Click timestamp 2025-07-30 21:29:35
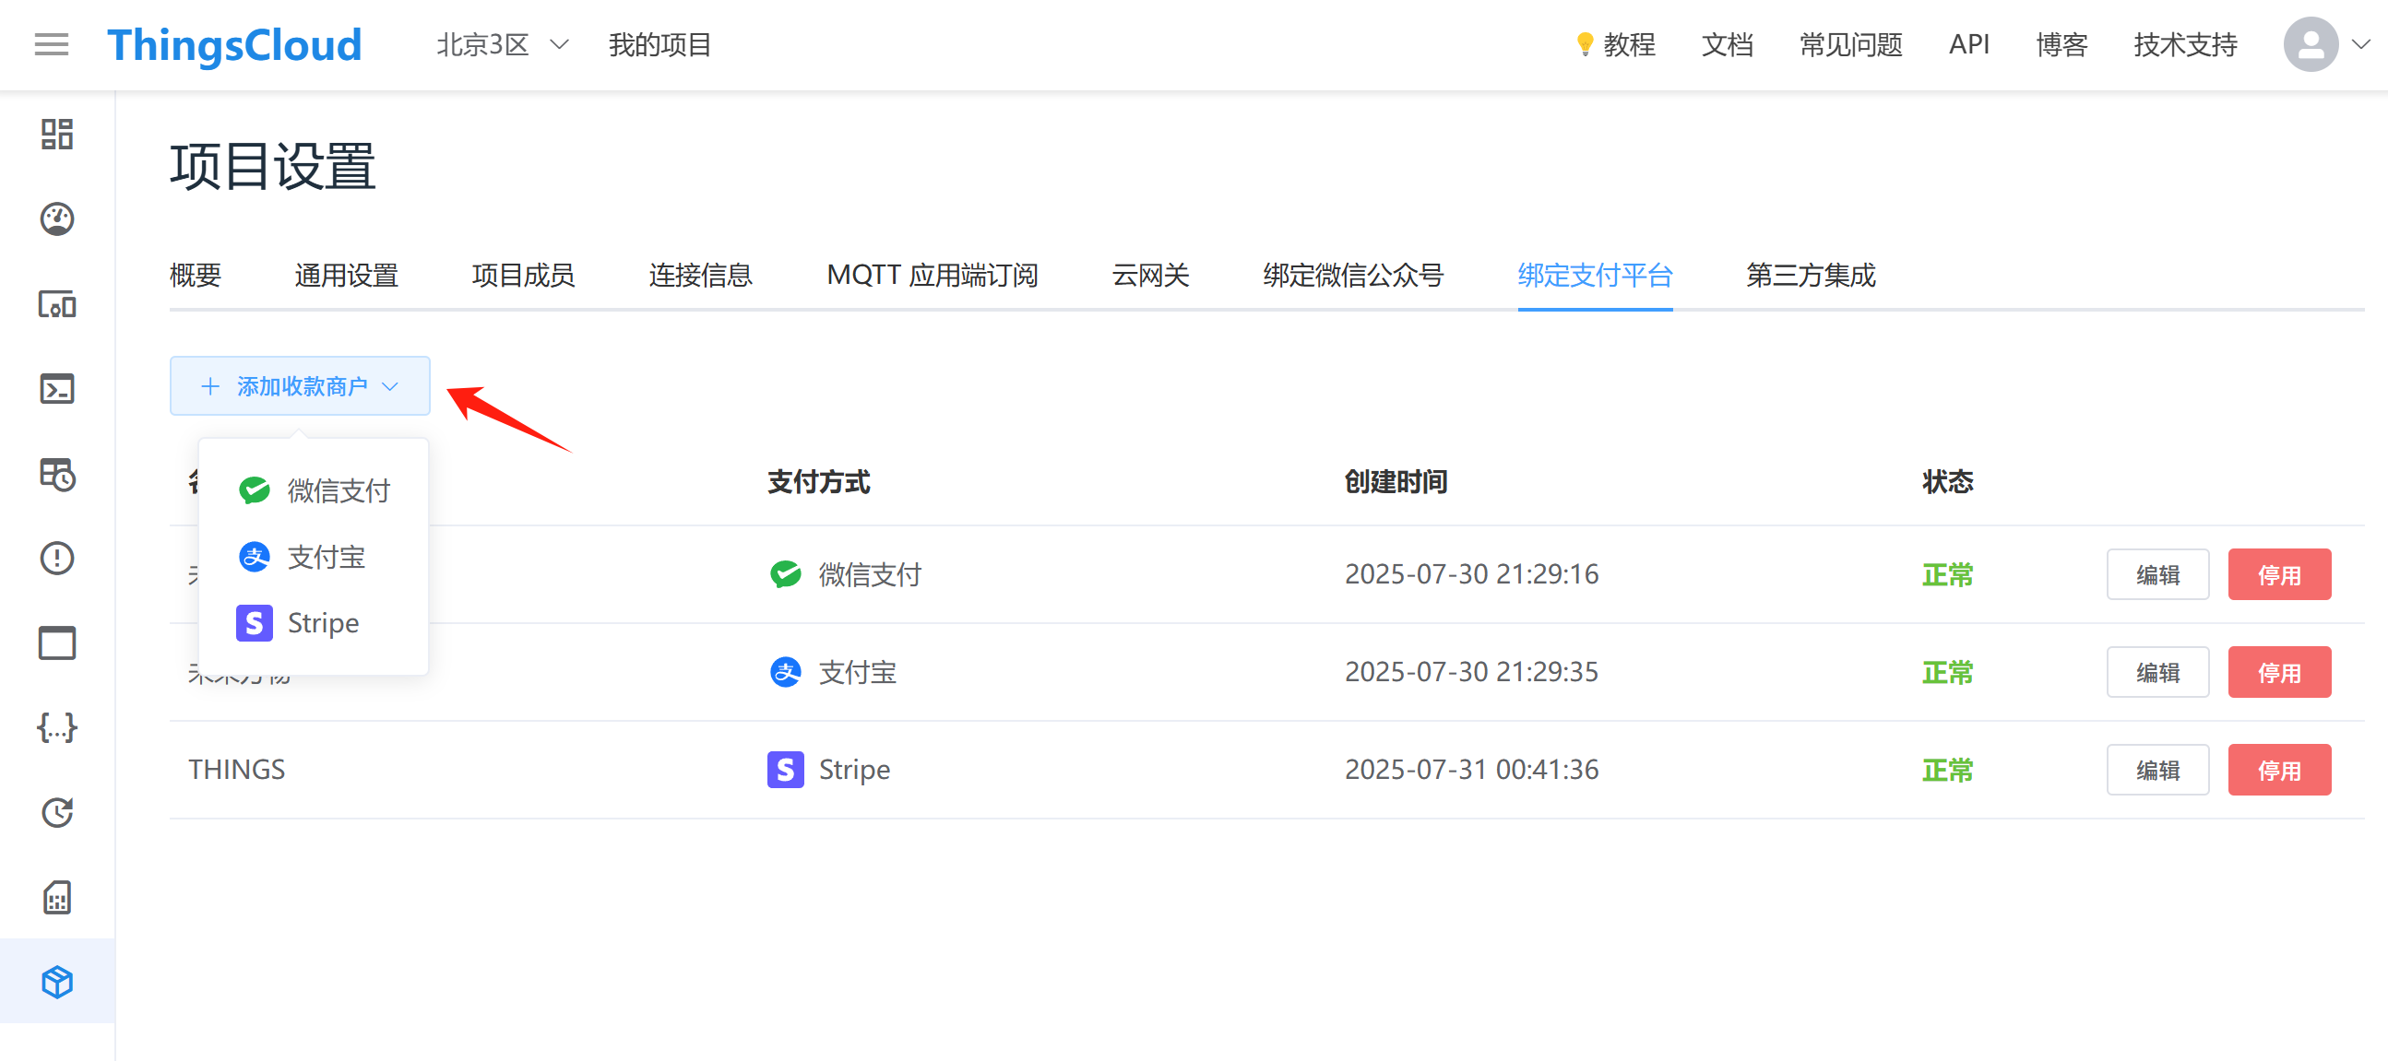Viewport: 2388px width, 1061px height. coord(1471,672)
